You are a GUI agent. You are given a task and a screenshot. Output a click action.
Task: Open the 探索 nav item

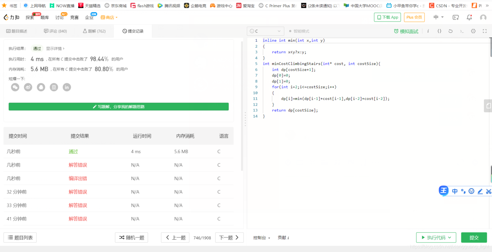tap(30, 17)
